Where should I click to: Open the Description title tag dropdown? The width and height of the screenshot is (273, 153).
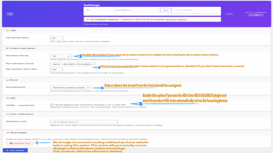point(61,56)
